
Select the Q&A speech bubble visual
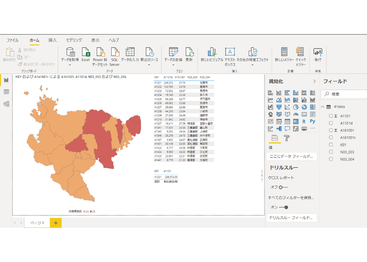pos(287,129)
